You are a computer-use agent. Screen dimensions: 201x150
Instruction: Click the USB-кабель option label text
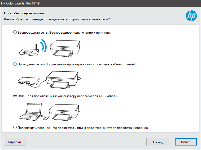[x=68, y=96]
